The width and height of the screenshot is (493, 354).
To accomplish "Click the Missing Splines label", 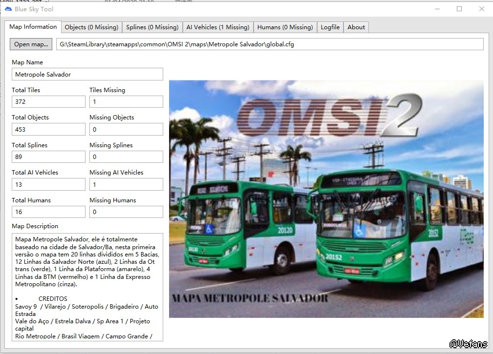I will pyautogui.click(x=111, y=145).
